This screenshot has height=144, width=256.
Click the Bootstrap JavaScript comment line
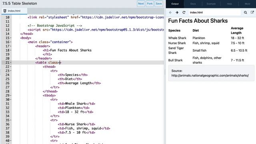point(55,26)
